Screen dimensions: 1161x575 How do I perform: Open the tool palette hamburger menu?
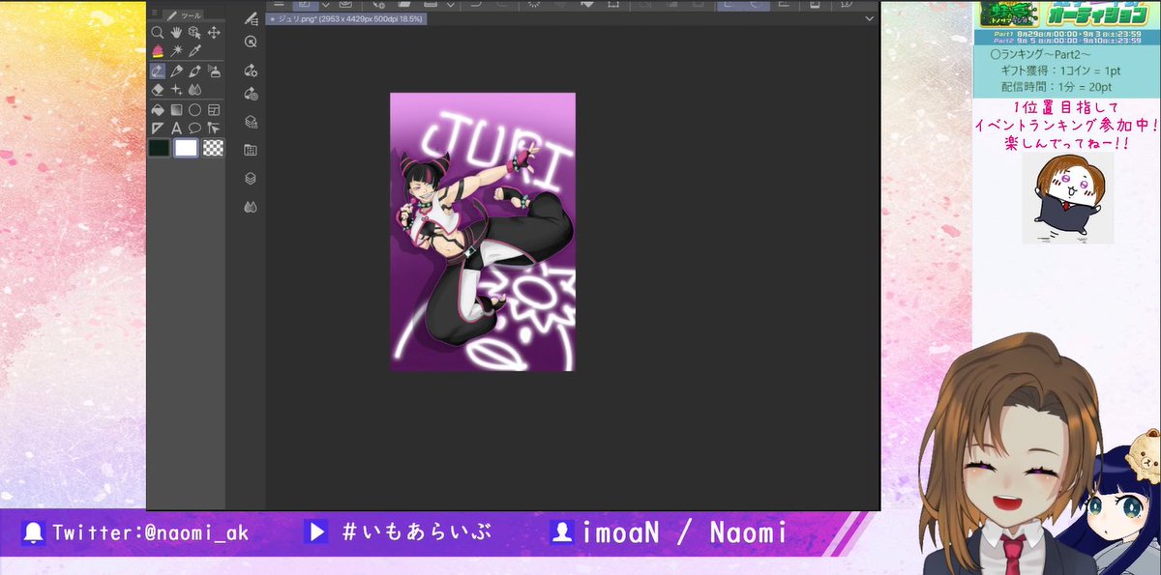pos(153,14)
